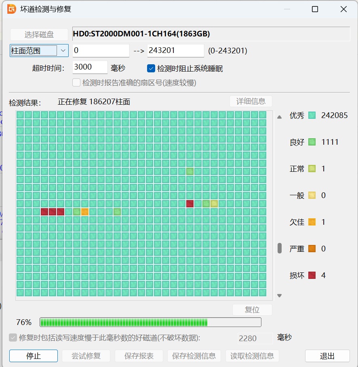Click the 正常 yellow-green legend swatch
The image size is (358, 367).
312,169
